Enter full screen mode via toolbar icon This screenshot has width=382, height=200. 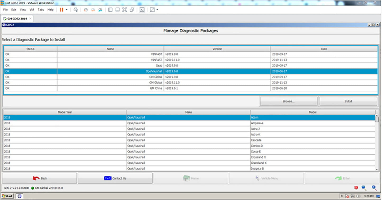coord(125,10)
